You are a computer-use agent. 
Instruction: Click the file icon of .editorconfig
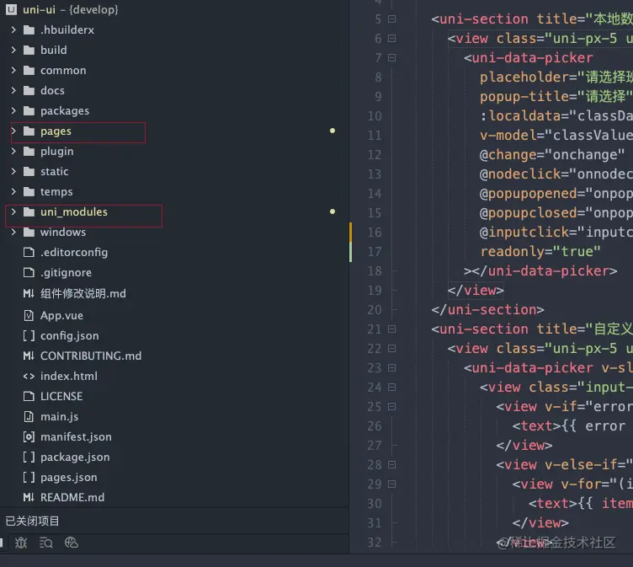[x=29, y=252]
